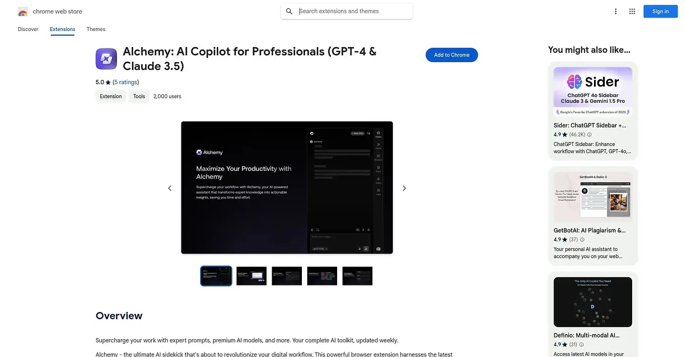Click the Alchemy extension logo icon
685x357 pixels.
point(106,59)
